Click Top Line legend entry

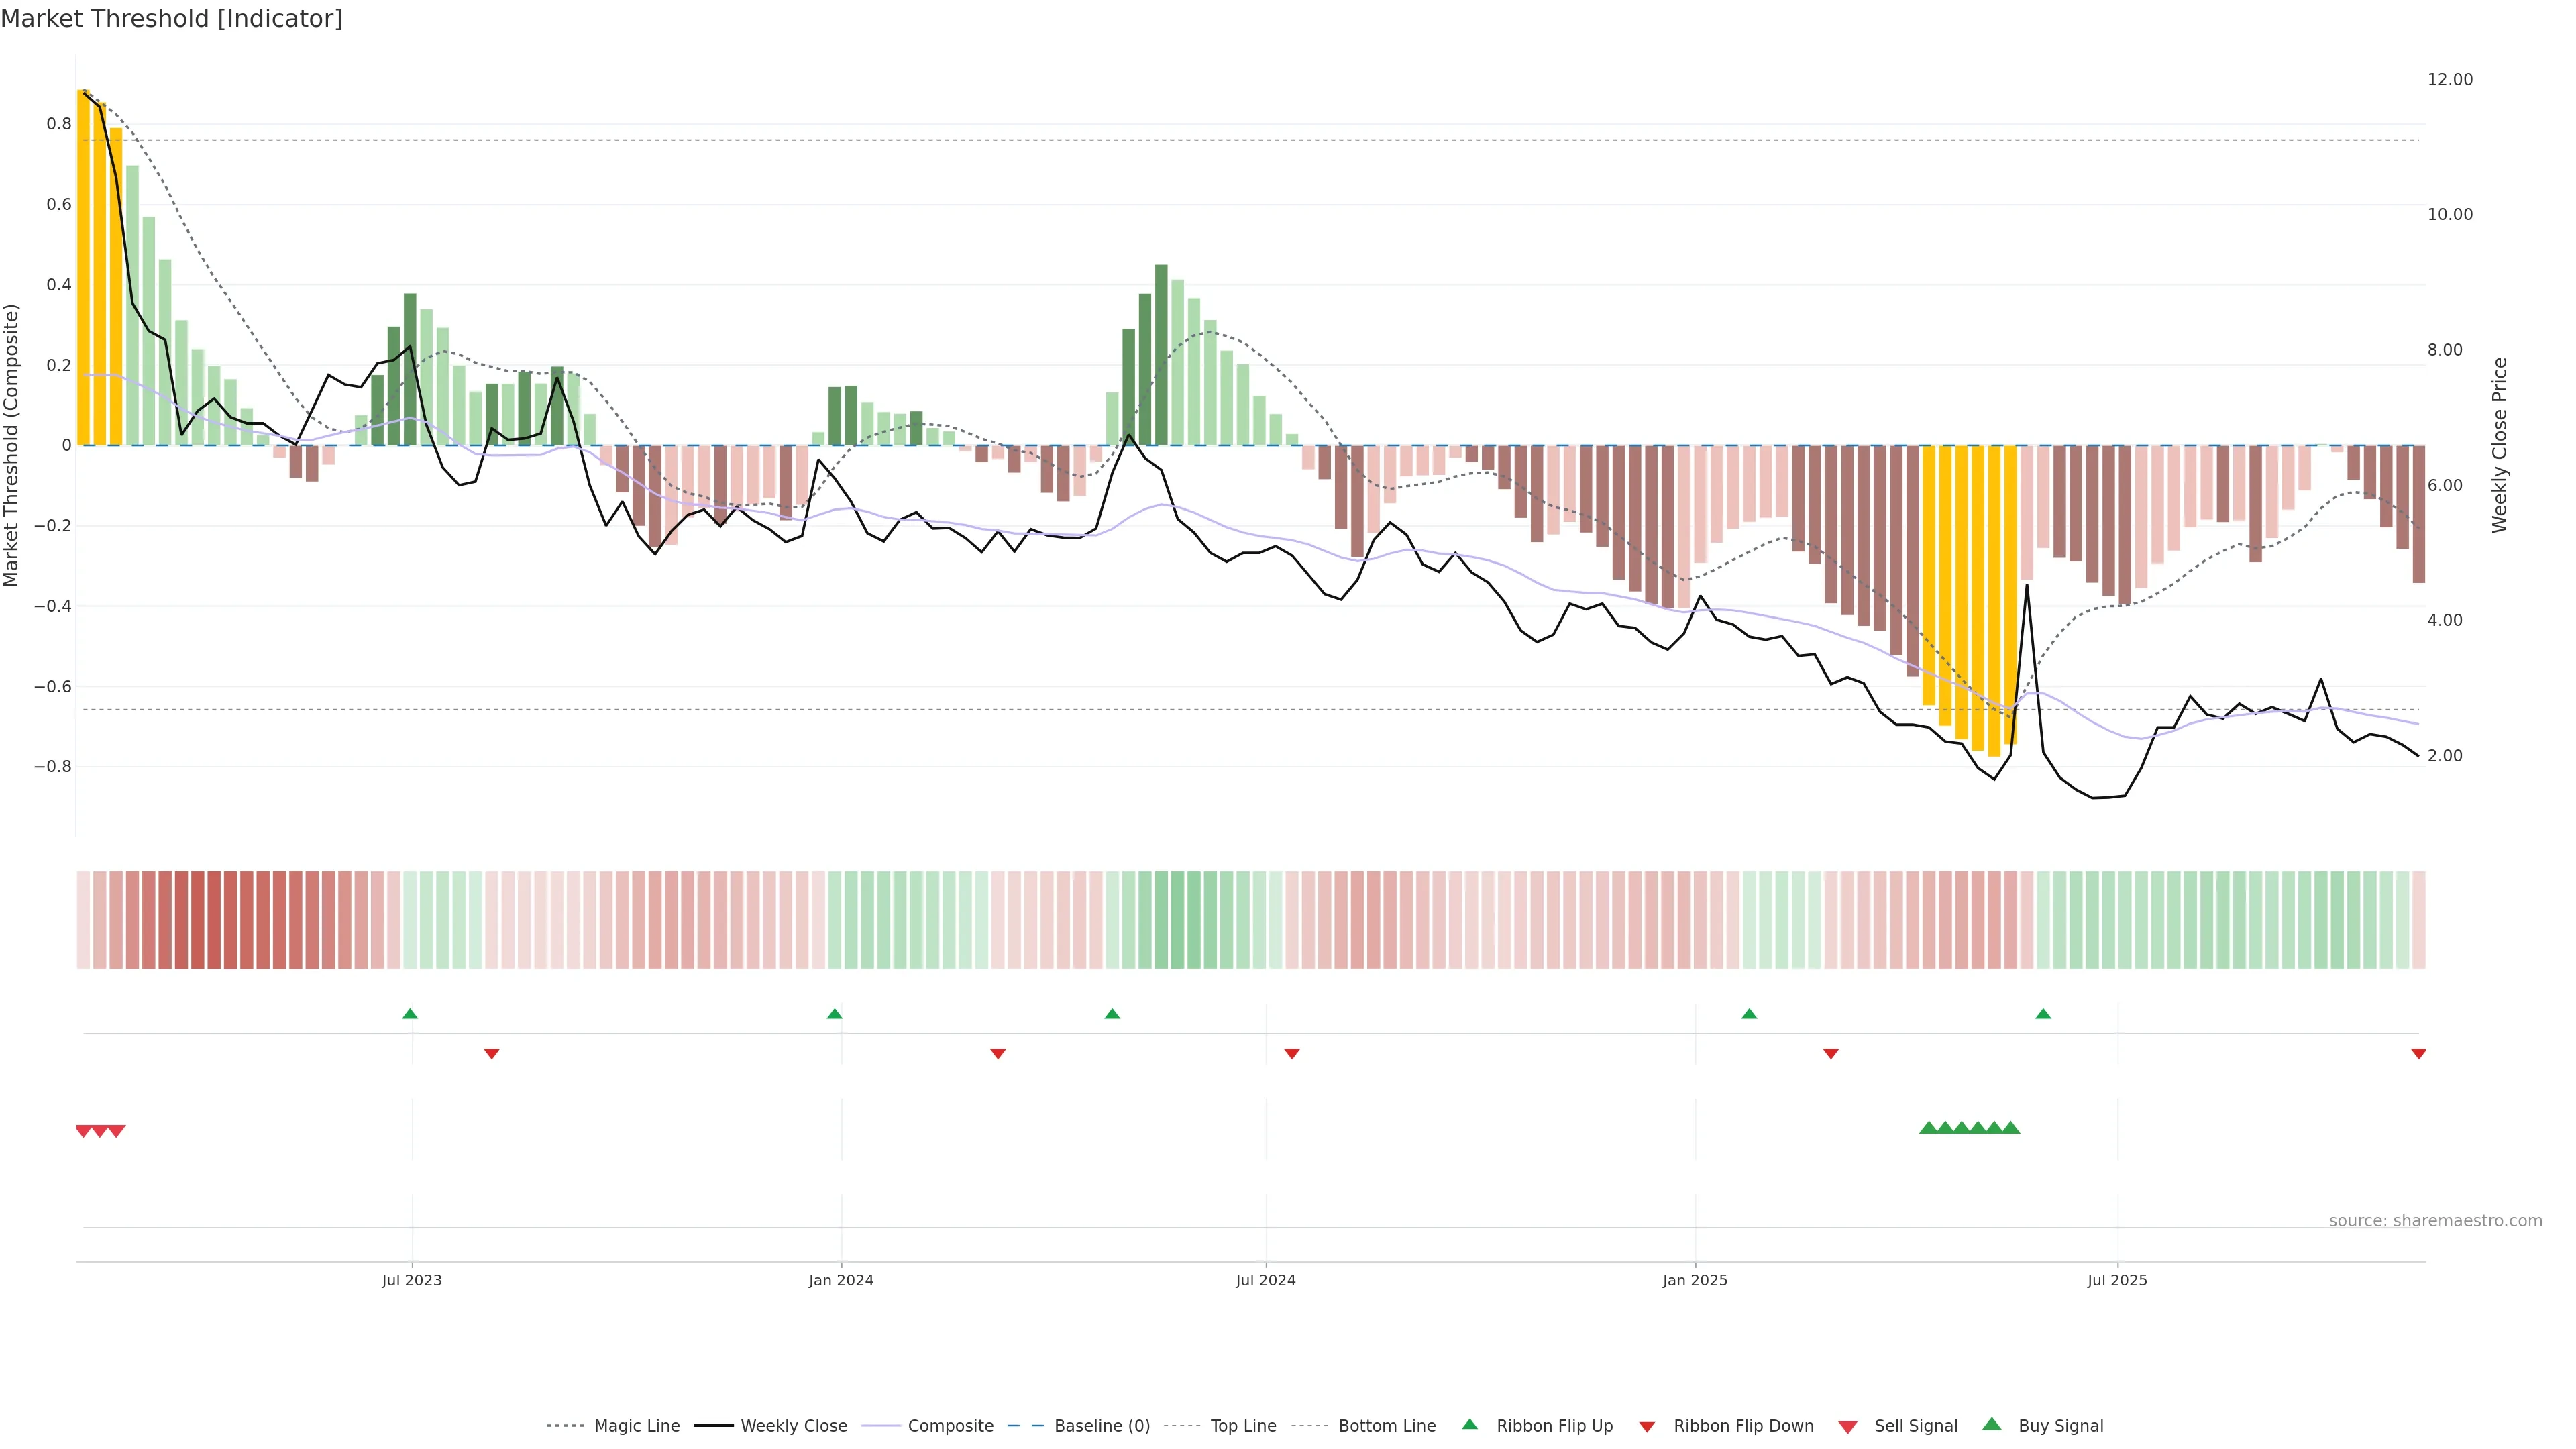[1243, 1426]
